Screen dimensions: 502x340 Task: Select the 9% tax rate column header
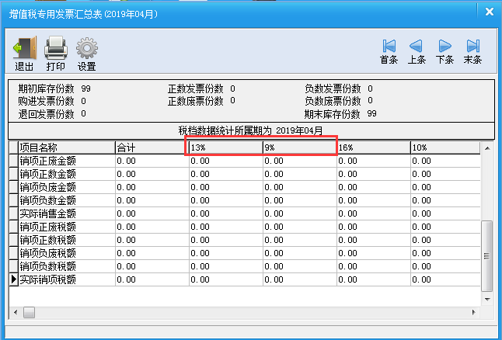(298, 147)
